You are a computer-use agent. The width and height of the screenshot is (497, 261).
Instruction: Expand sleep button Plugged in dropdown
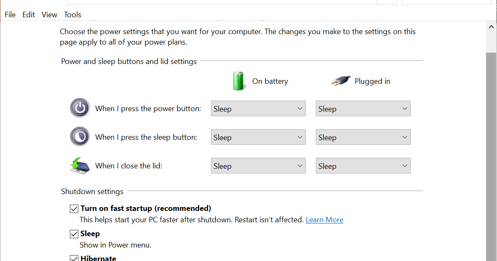(363, 137)
